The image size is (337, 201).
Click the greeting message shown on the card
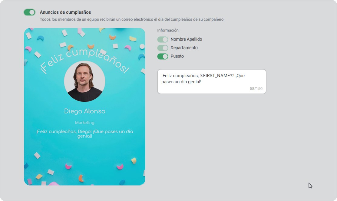(x=85, y=134)
